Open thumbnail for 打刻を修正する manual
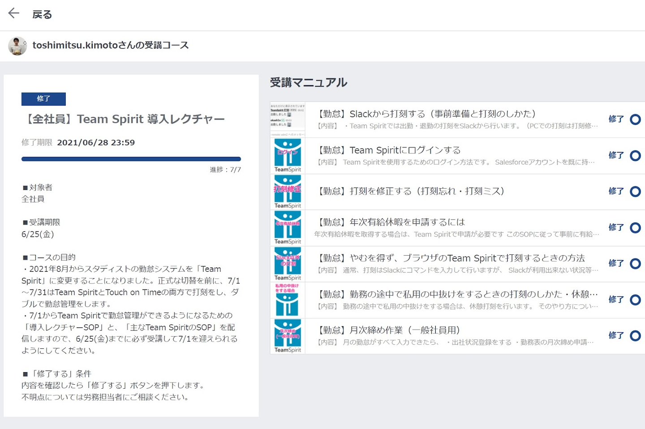 (288, 192)
